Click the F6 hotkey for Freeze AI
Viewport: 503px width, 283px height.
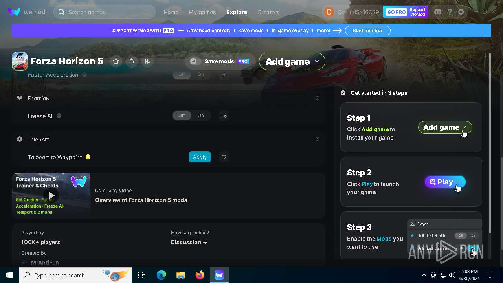pos(224,116)
